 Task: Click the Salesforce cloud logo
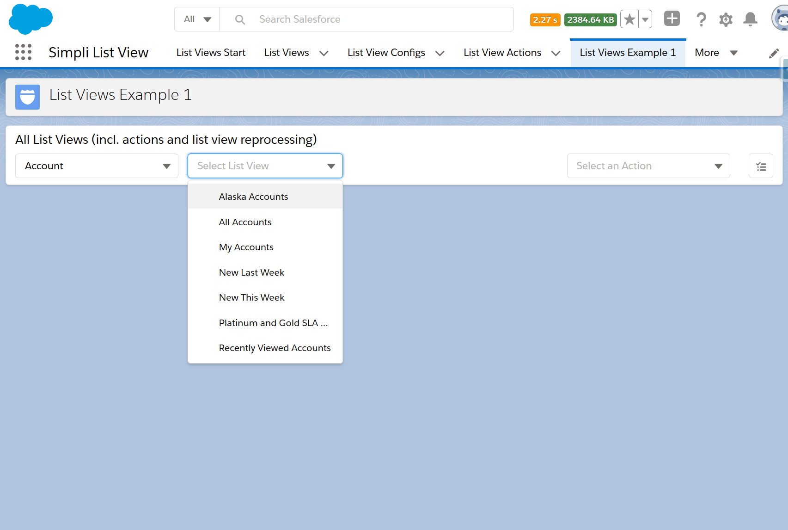(31, 19)
